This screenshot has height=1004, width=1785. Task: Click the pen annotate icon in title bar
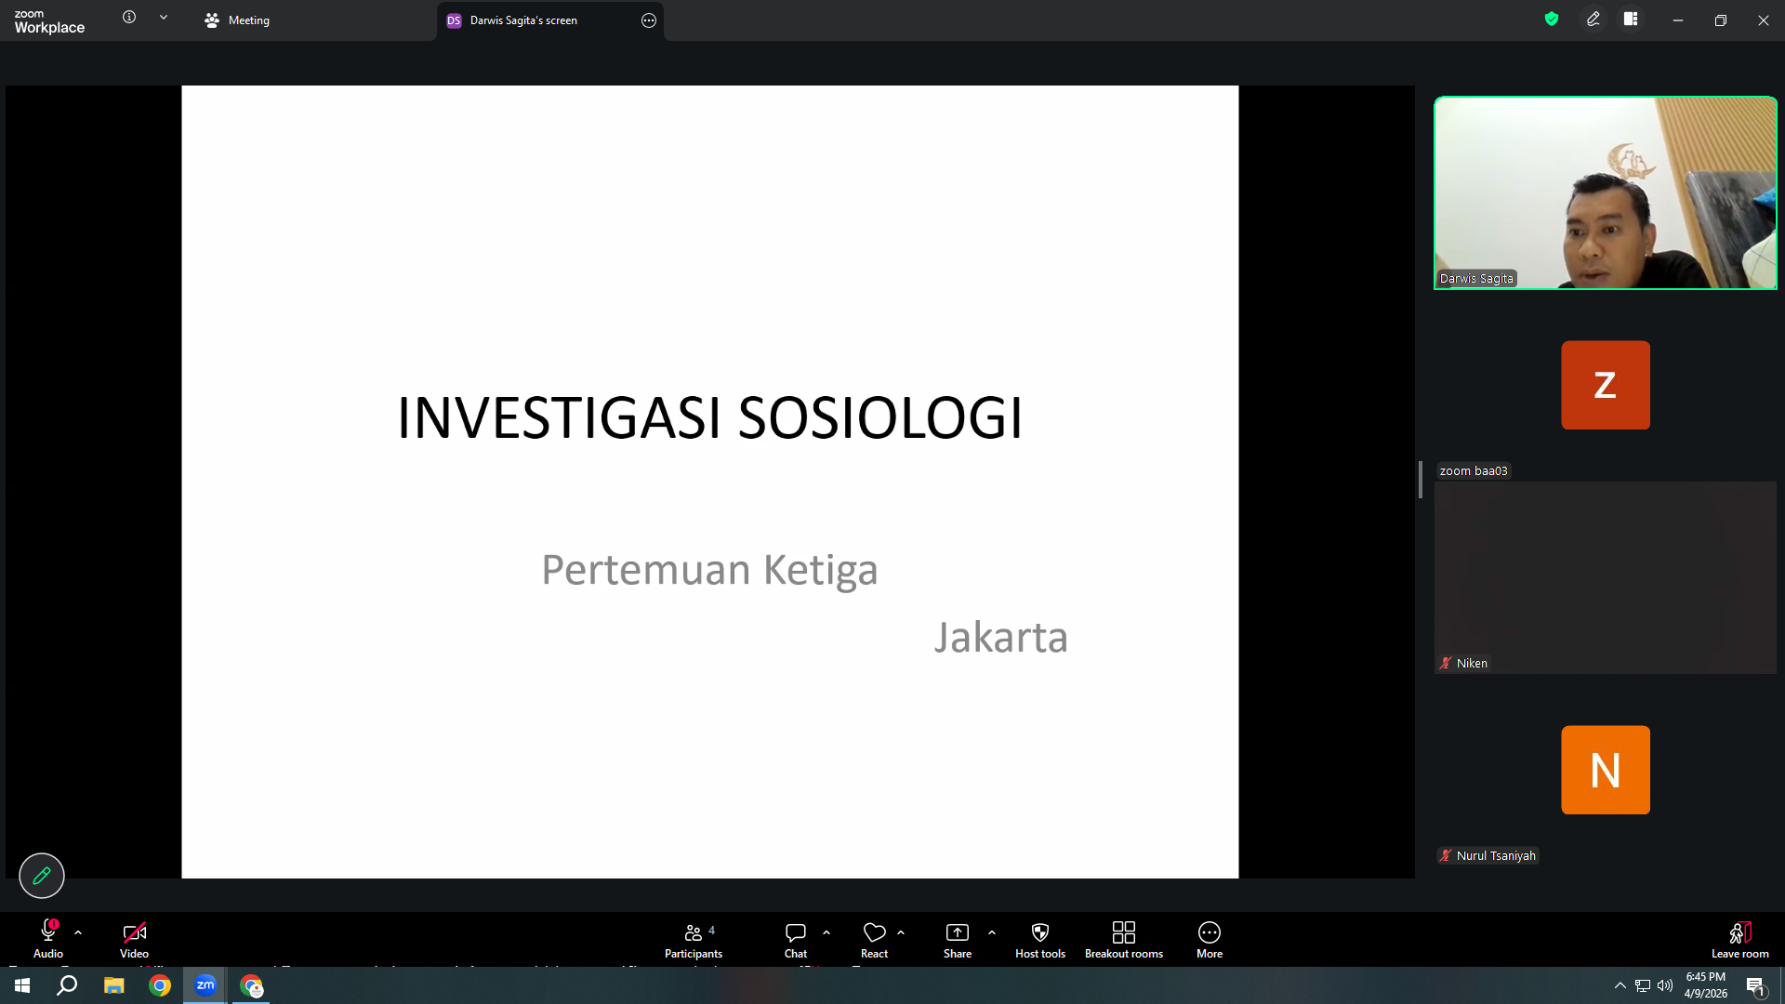(1593, 19)
